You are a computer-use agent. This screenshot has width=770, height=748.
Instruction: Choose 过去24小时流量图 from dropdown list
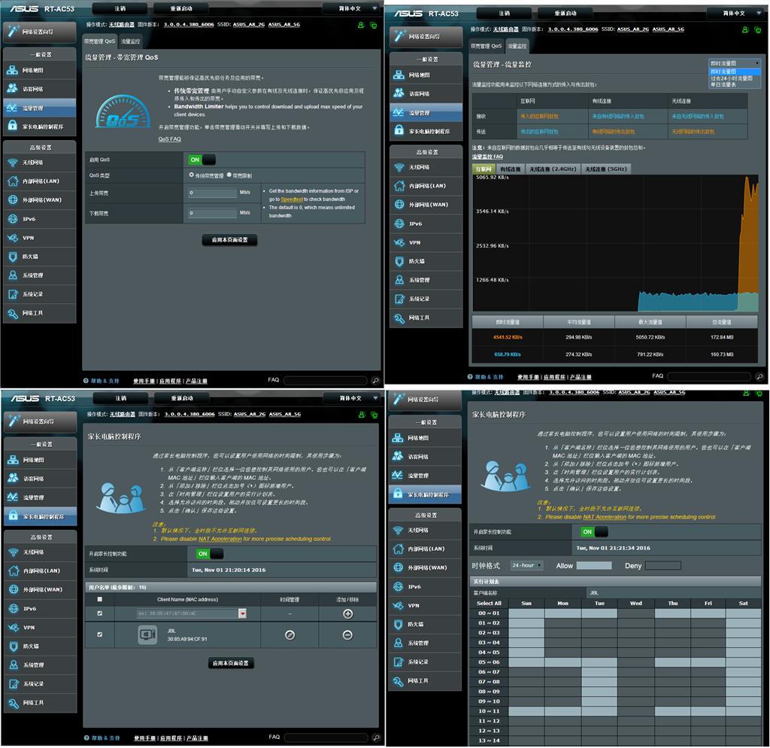pyautogui.click(x=731, y=78)
